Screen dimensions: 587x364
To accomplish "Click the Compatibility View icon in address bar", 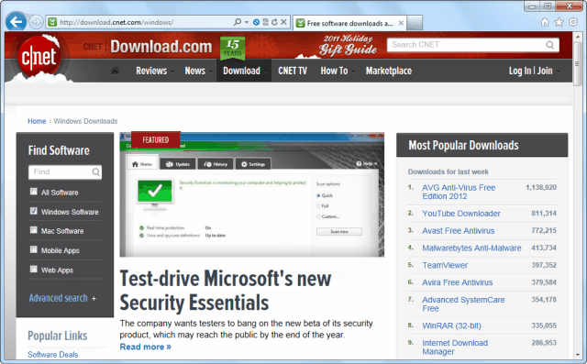I will coord(265,22).
